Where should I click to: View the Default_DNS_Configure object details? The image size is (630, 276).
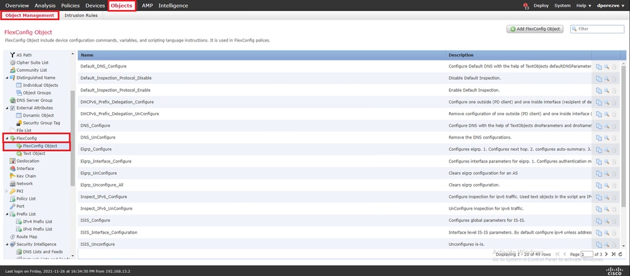[607, 67]
